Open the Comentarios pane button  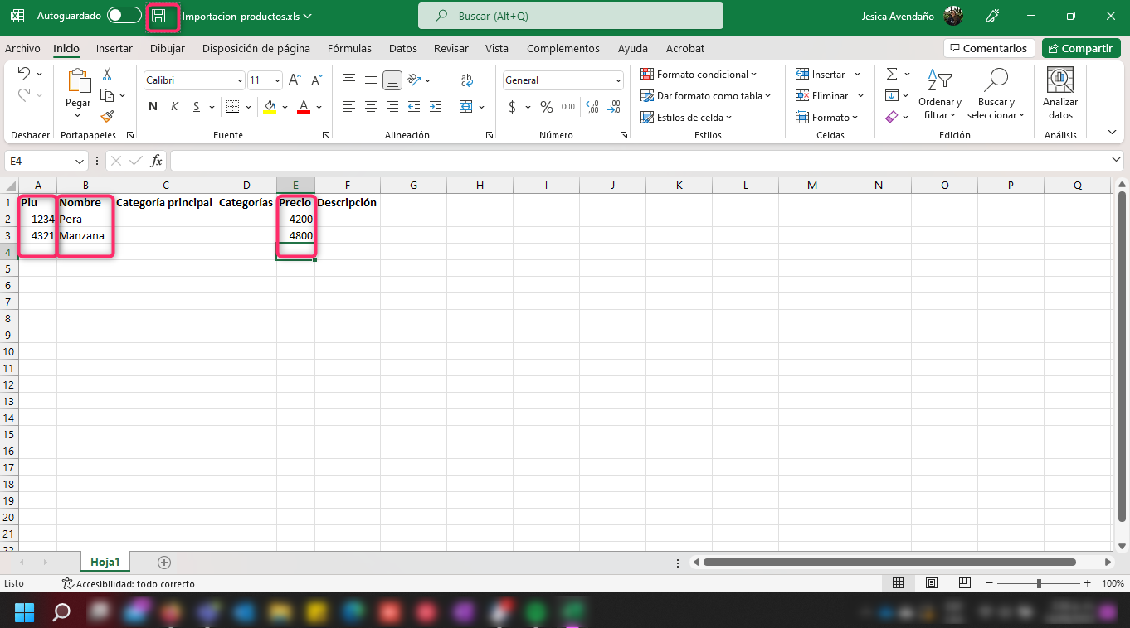(x=989, y=49)
